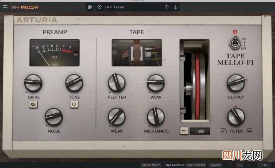Click the Noise knob
This screenshot has width=275, height=168.
tap(54, 117)
